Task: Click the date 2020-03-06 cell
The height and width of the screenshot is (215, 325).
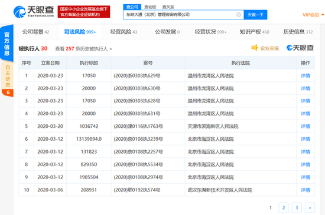Action: click(50, 190)
